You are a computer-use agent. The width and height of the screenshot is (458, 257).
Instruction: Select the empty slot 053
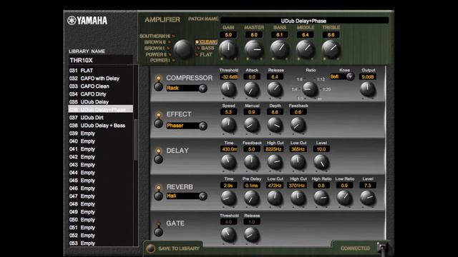(100, 243)
